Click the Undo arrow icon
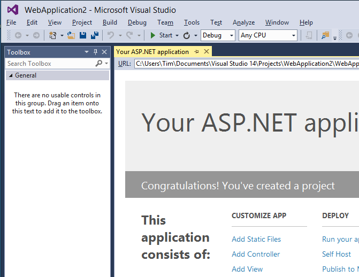Viewport: 359px width, 277px height. (x=111, y=35)
